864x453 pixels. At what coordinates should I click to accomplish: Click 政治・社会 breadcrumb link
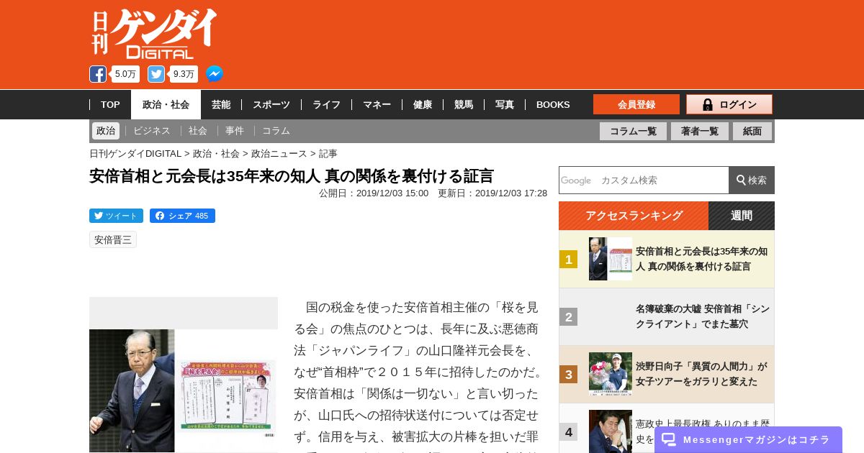(216, 154)
